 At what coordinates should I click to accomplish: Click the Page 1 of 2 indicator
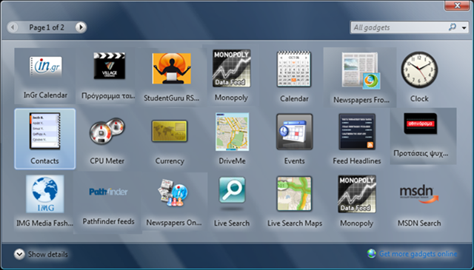point(47,27)
